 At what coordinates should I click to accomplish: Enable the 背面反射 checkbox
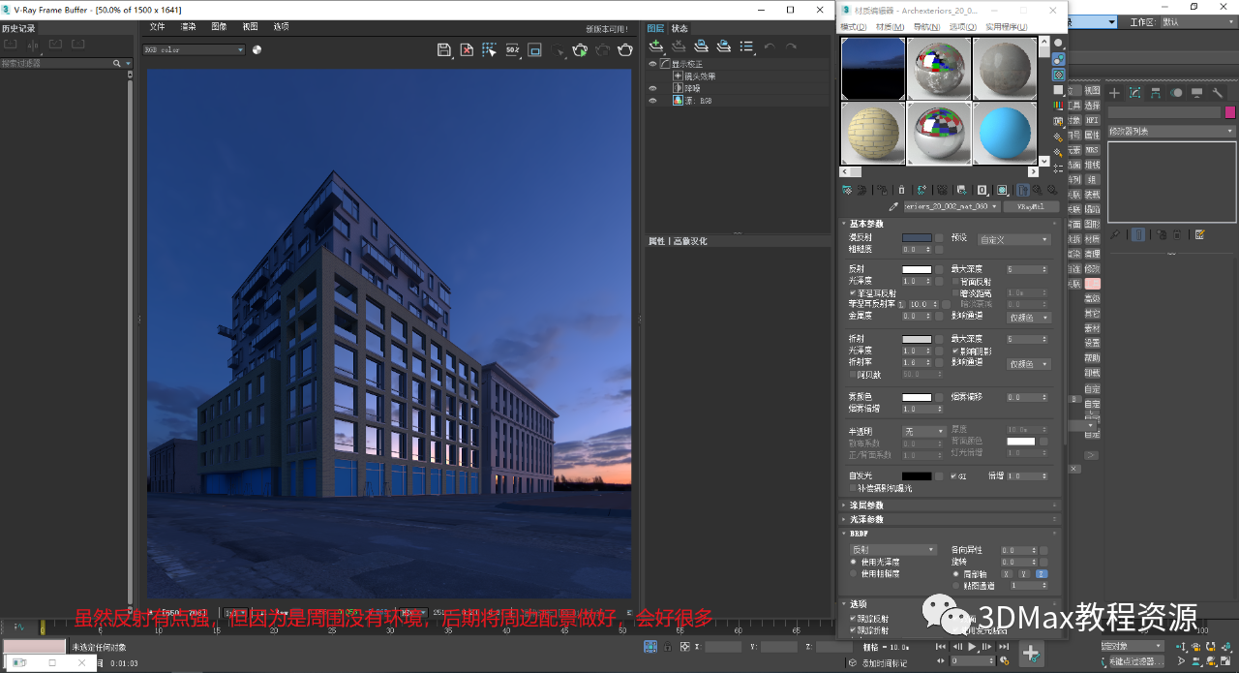(x=955, y=281)
